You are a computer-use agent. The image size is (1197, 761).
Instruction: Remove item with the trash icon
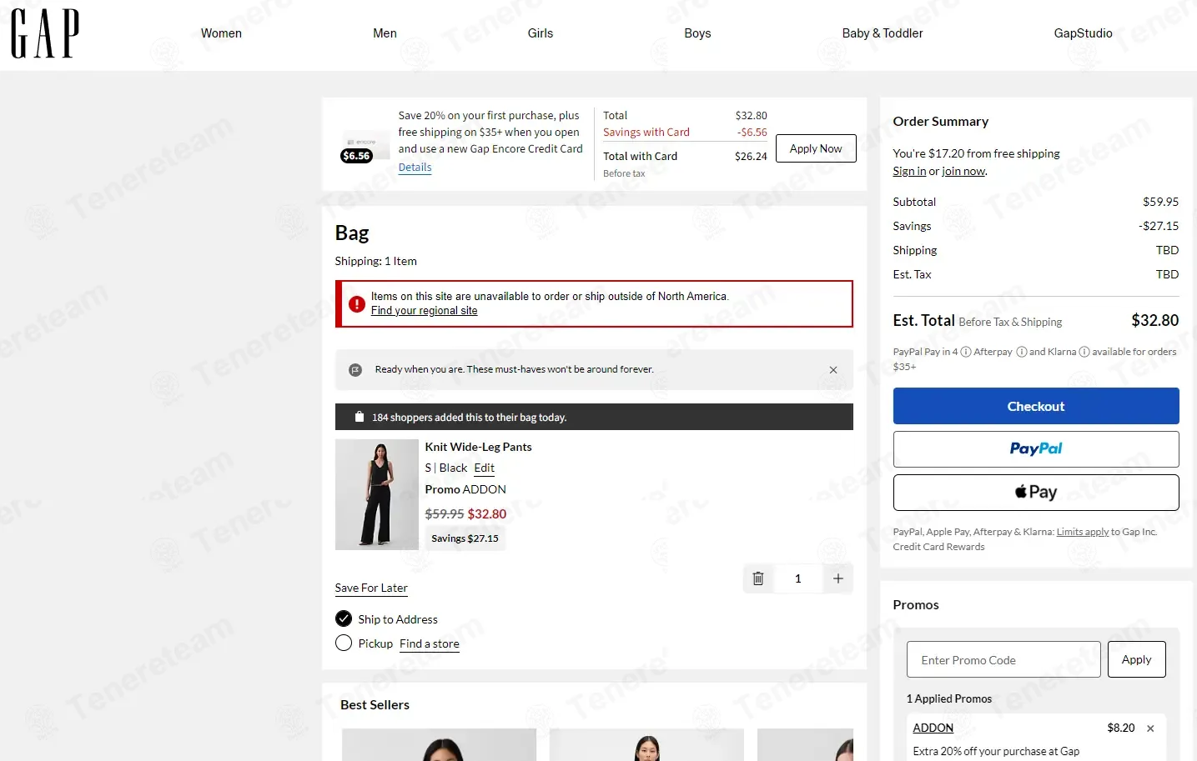coord(758,578)
